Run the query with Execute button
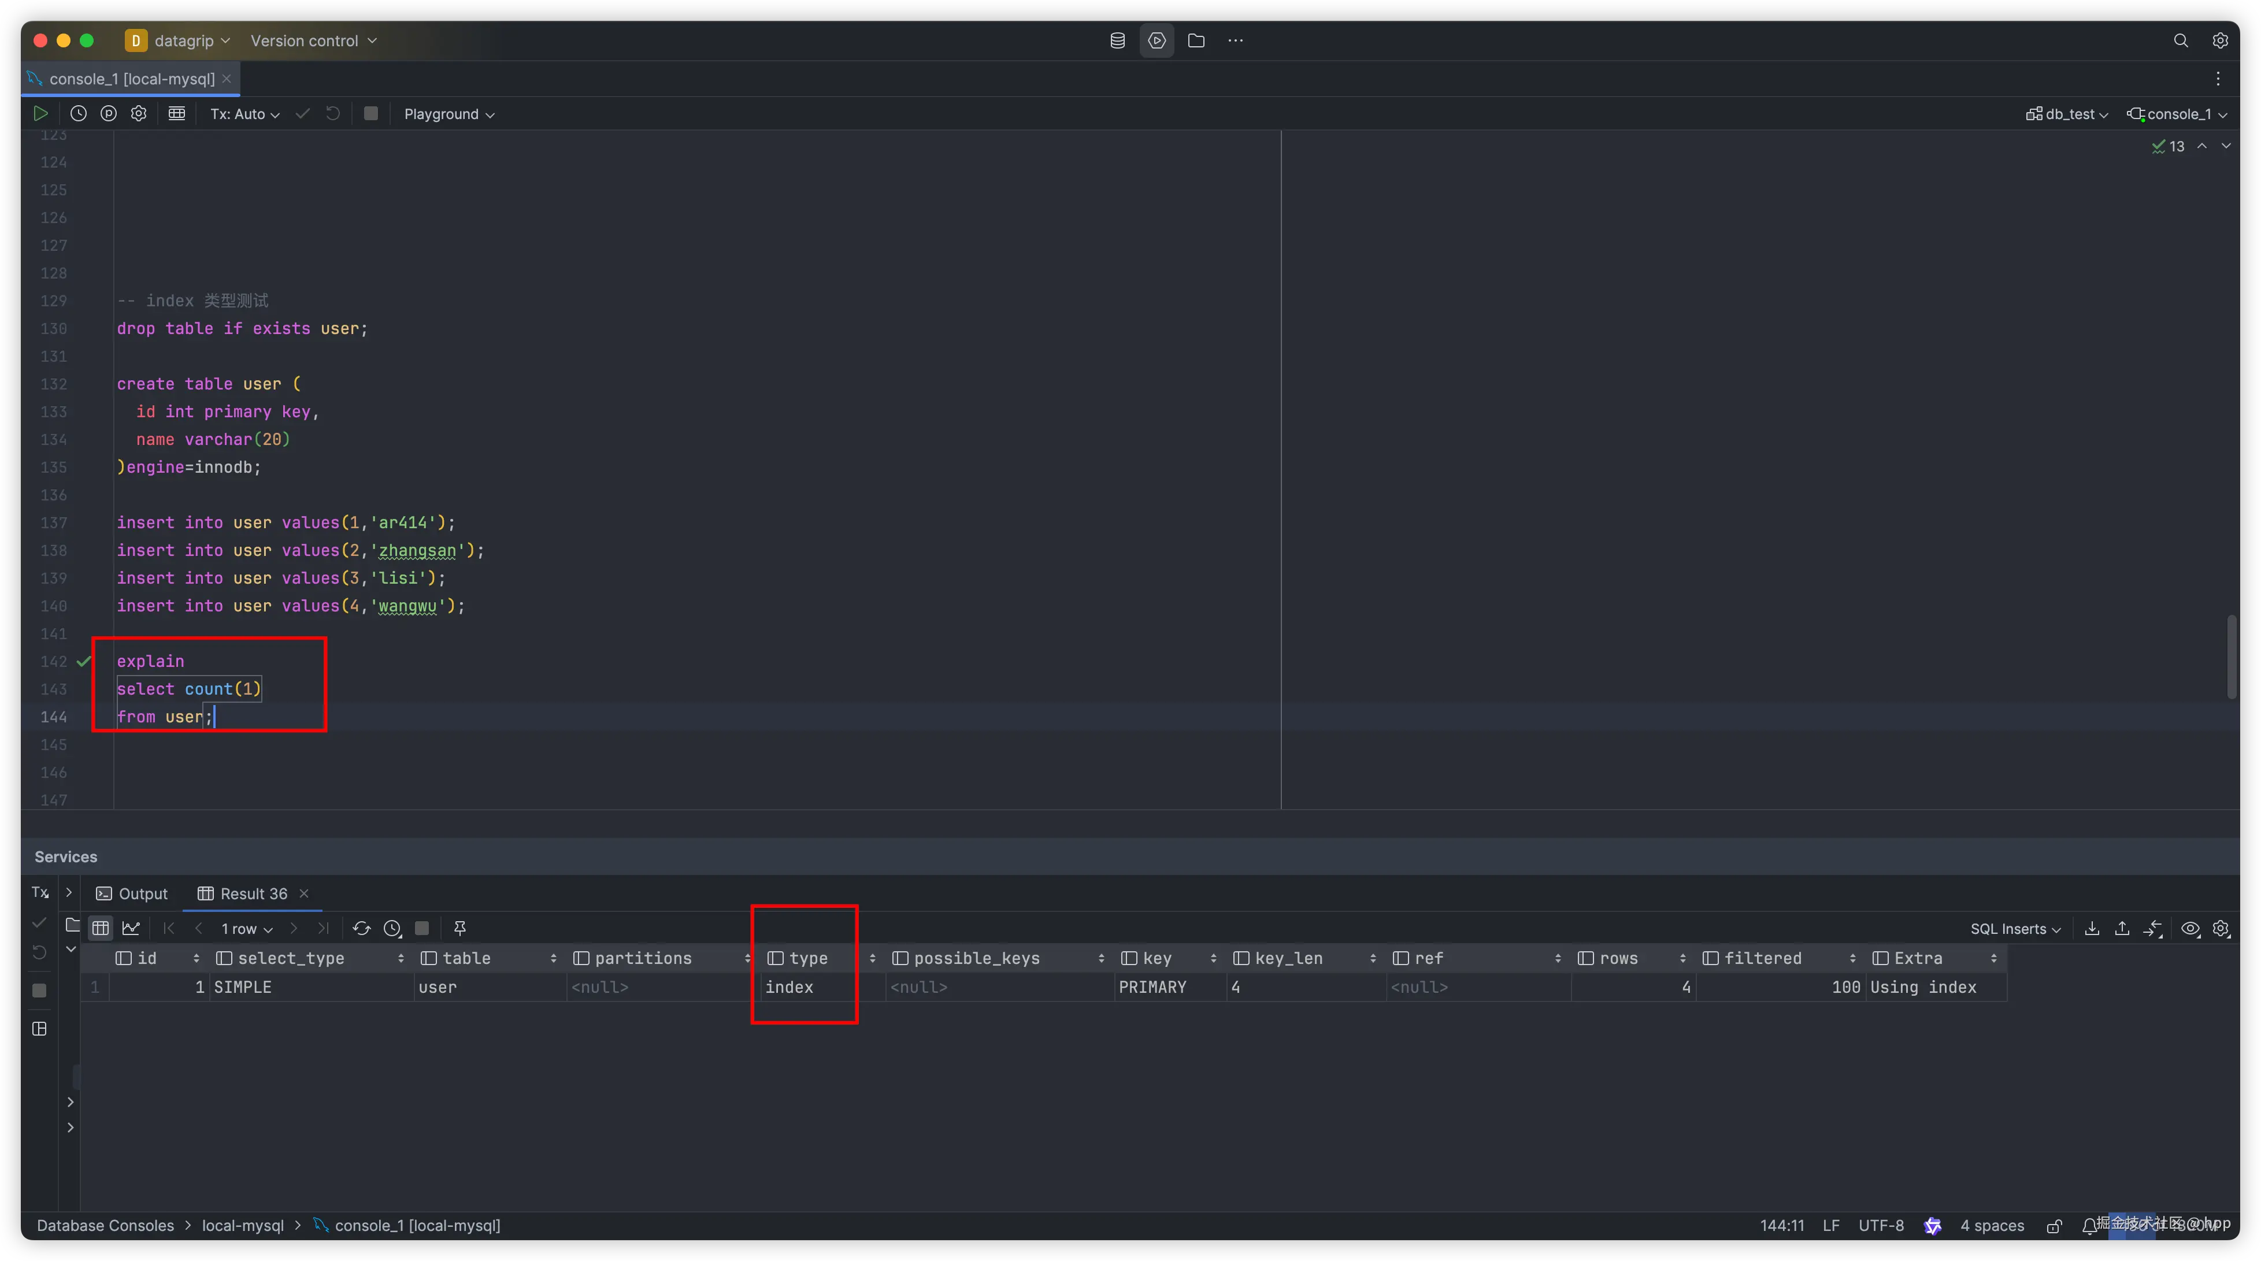Screen dimensions: 2261x1261 (x=40, y=113)
